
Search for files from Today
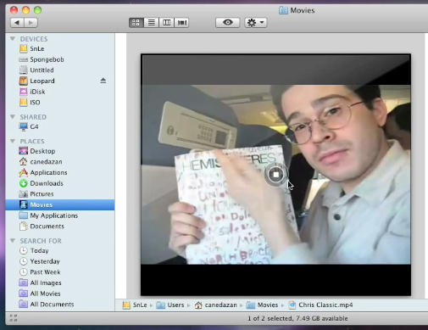(x=60, y=250)
